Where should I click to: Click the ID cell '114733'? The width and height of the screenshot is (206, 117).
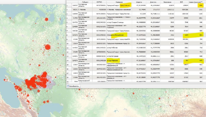75,22
